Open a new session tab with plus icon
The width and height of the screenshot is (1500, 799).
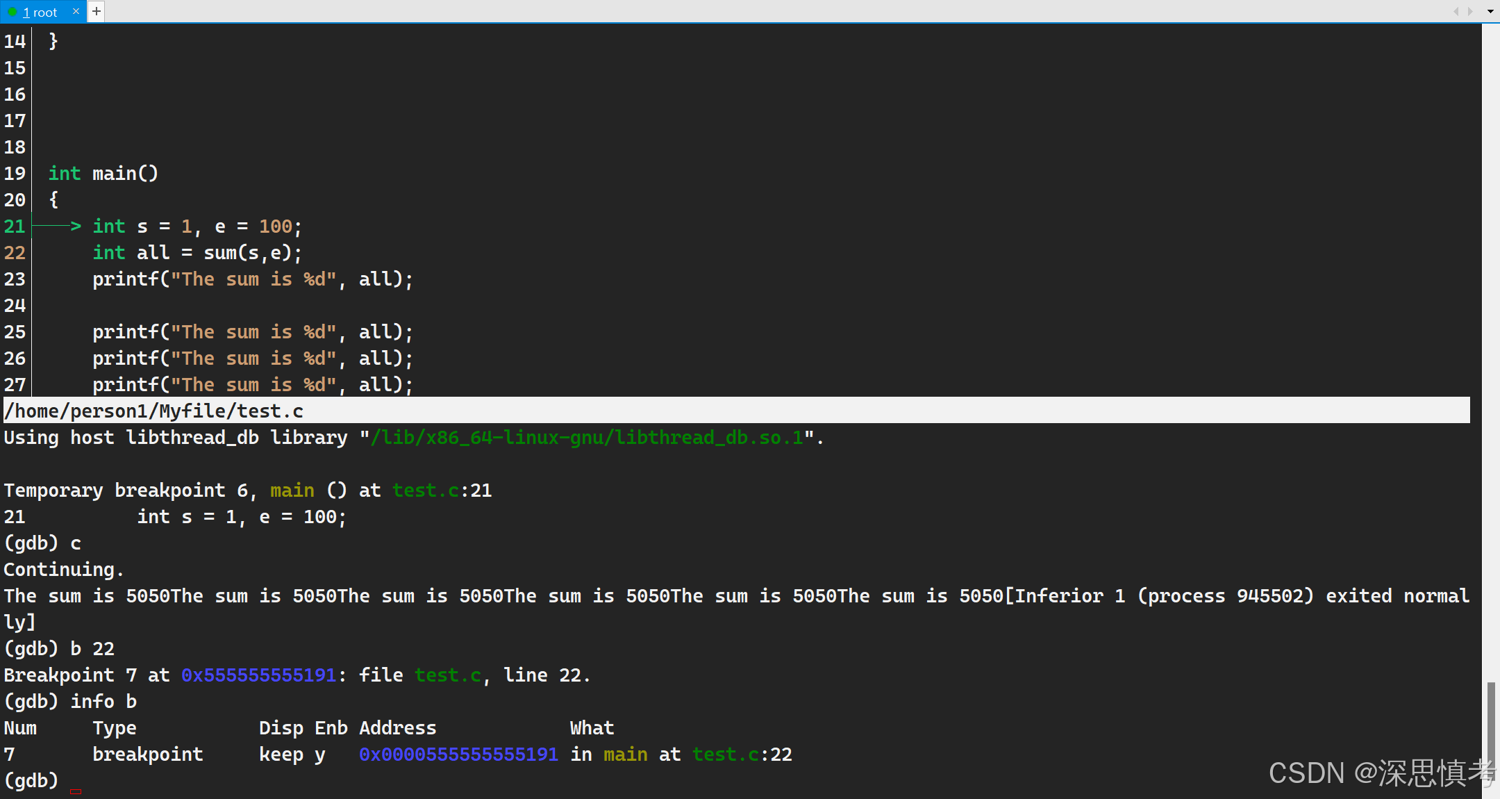point(97,11)
